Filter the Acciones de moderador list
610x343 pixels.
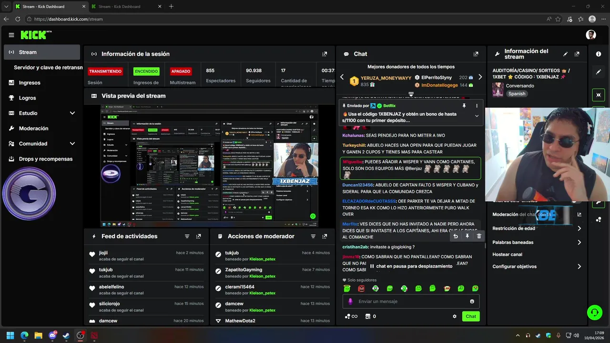[313, 236]
